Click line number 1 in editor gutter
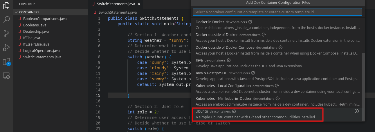The image size is (375, 132). [99, 18]
